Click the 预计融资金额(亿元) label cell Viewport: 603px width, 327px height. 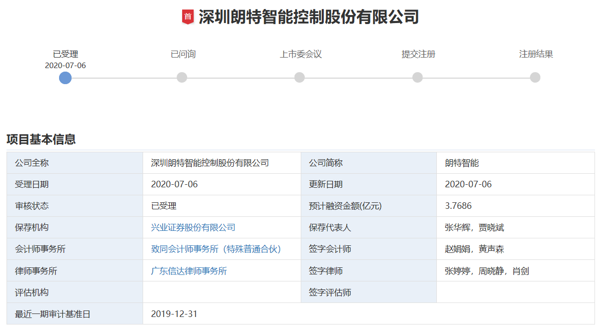coord(369,206)
